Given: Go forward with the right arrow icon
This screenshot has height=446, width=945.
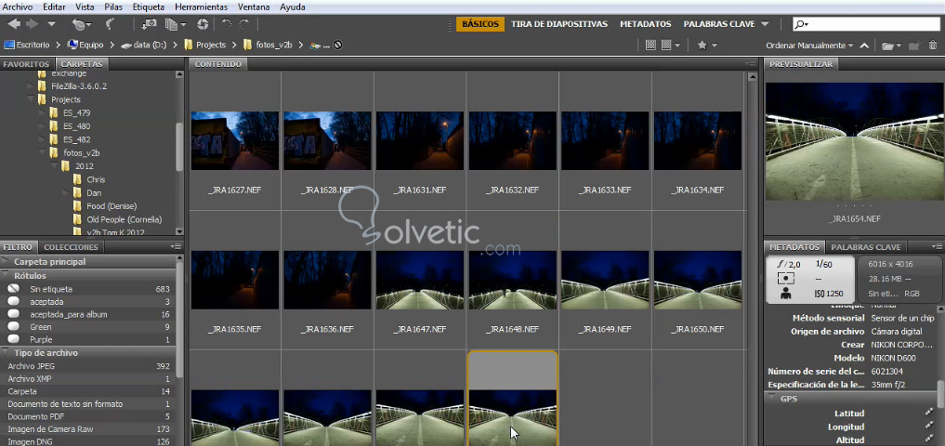Looking at the screenshot, I should pos(32,24).
